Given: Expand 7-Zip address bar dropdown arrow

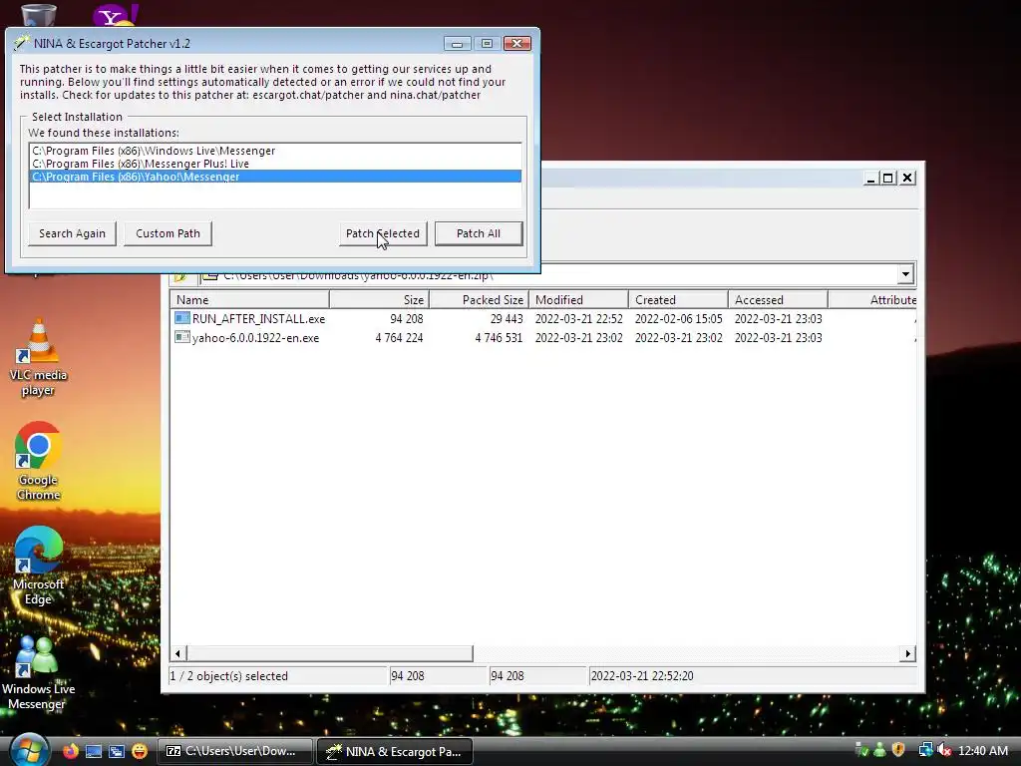Looking at the screenshot, I should click(x=905, y=274).
